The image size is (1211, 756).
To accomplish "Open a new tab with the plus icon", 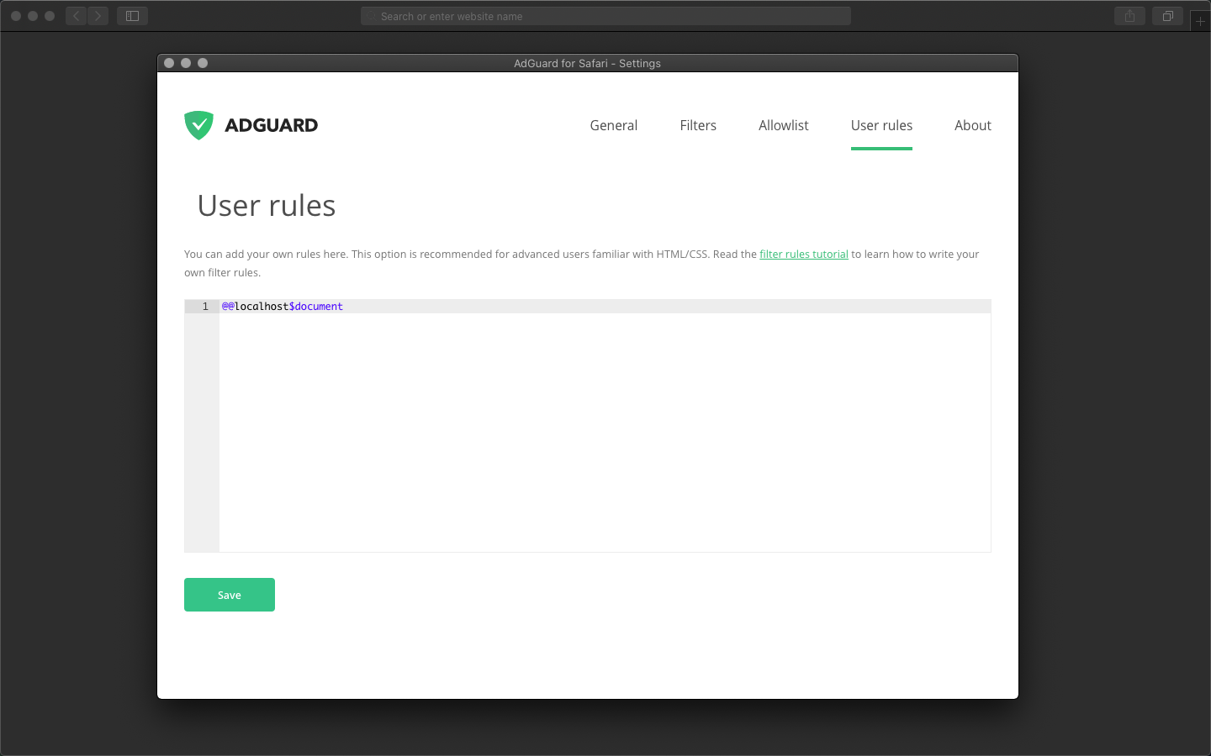I will [1200, 20].
